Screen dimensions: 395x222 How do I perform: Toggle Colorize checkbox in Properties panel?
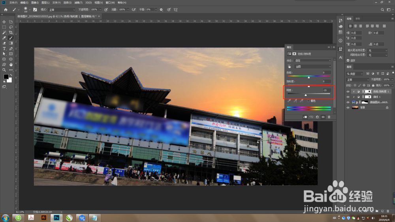pos(308,101)
